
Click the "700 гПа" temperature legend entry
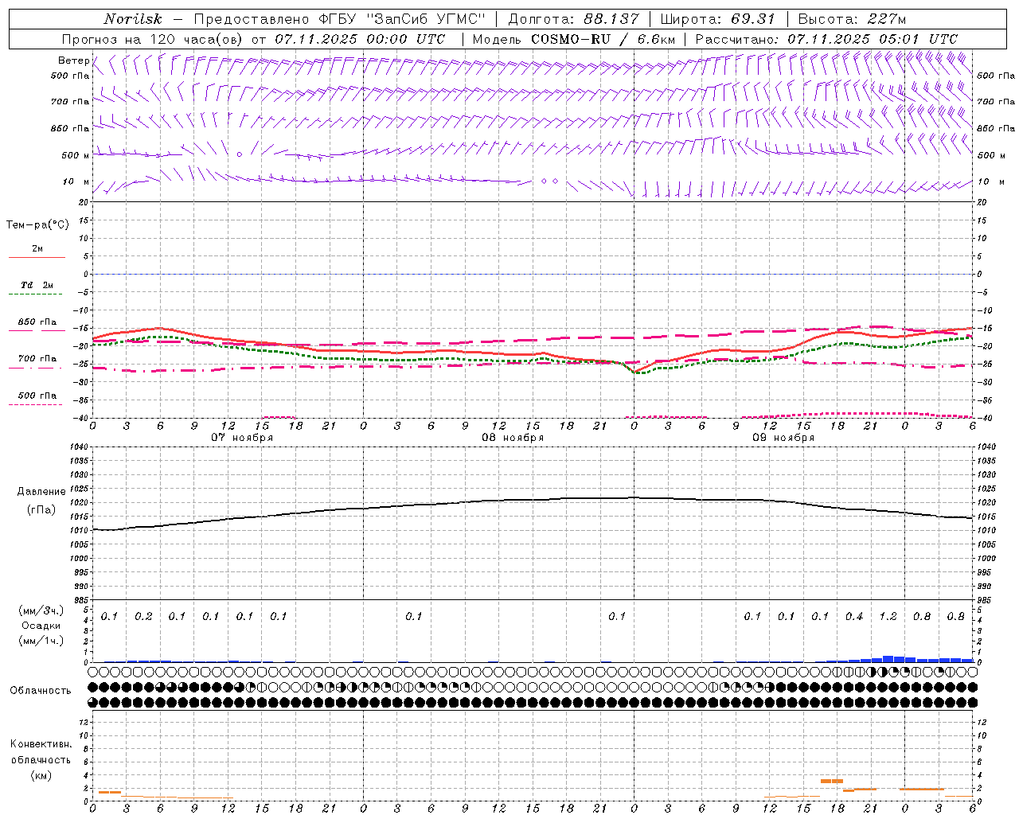click(37, 359)
